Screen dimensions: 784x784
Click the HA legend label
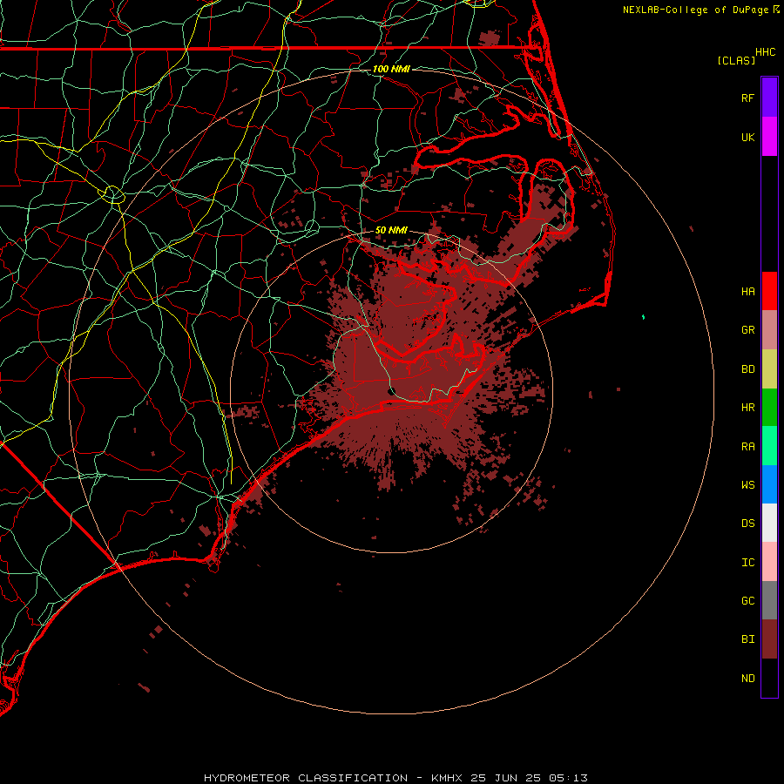tap(747, 291)
